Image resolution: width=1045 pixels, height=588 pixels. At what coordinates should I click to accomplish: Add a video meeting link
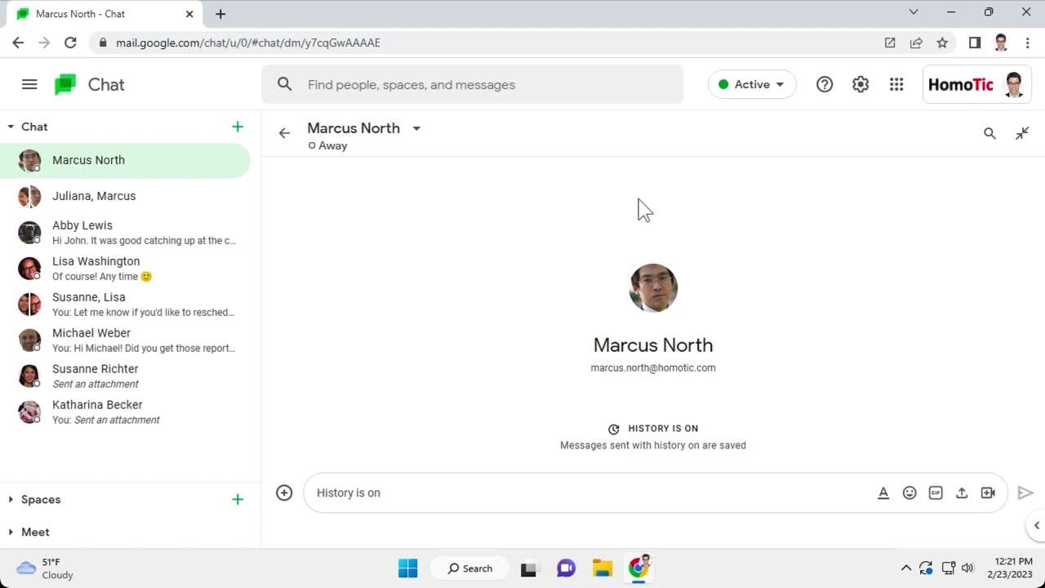988,492
